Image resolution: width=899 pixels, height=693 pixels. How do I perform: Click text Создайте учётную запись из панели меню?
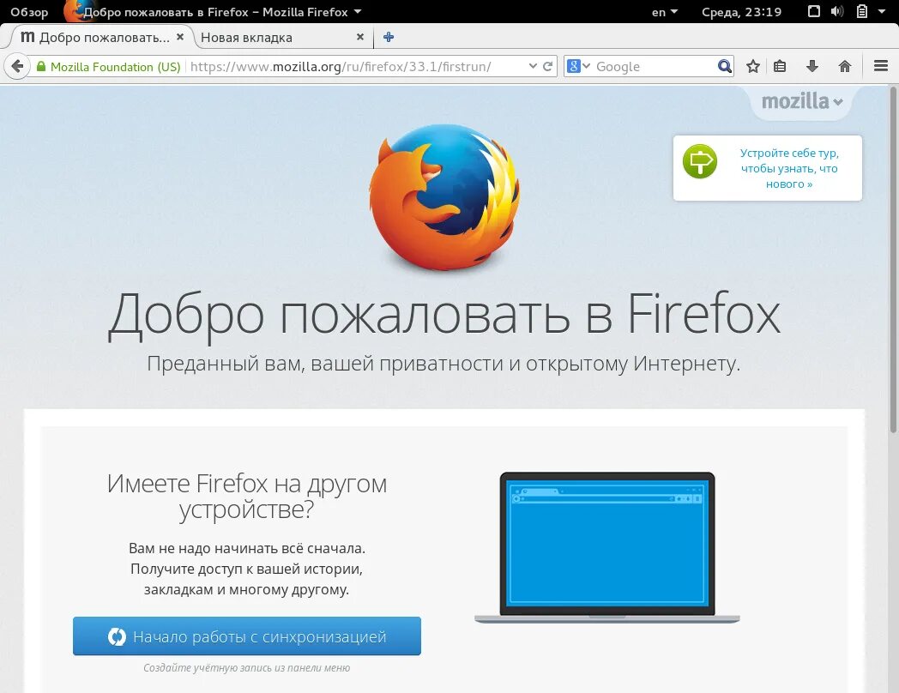(x=246, y=668)
